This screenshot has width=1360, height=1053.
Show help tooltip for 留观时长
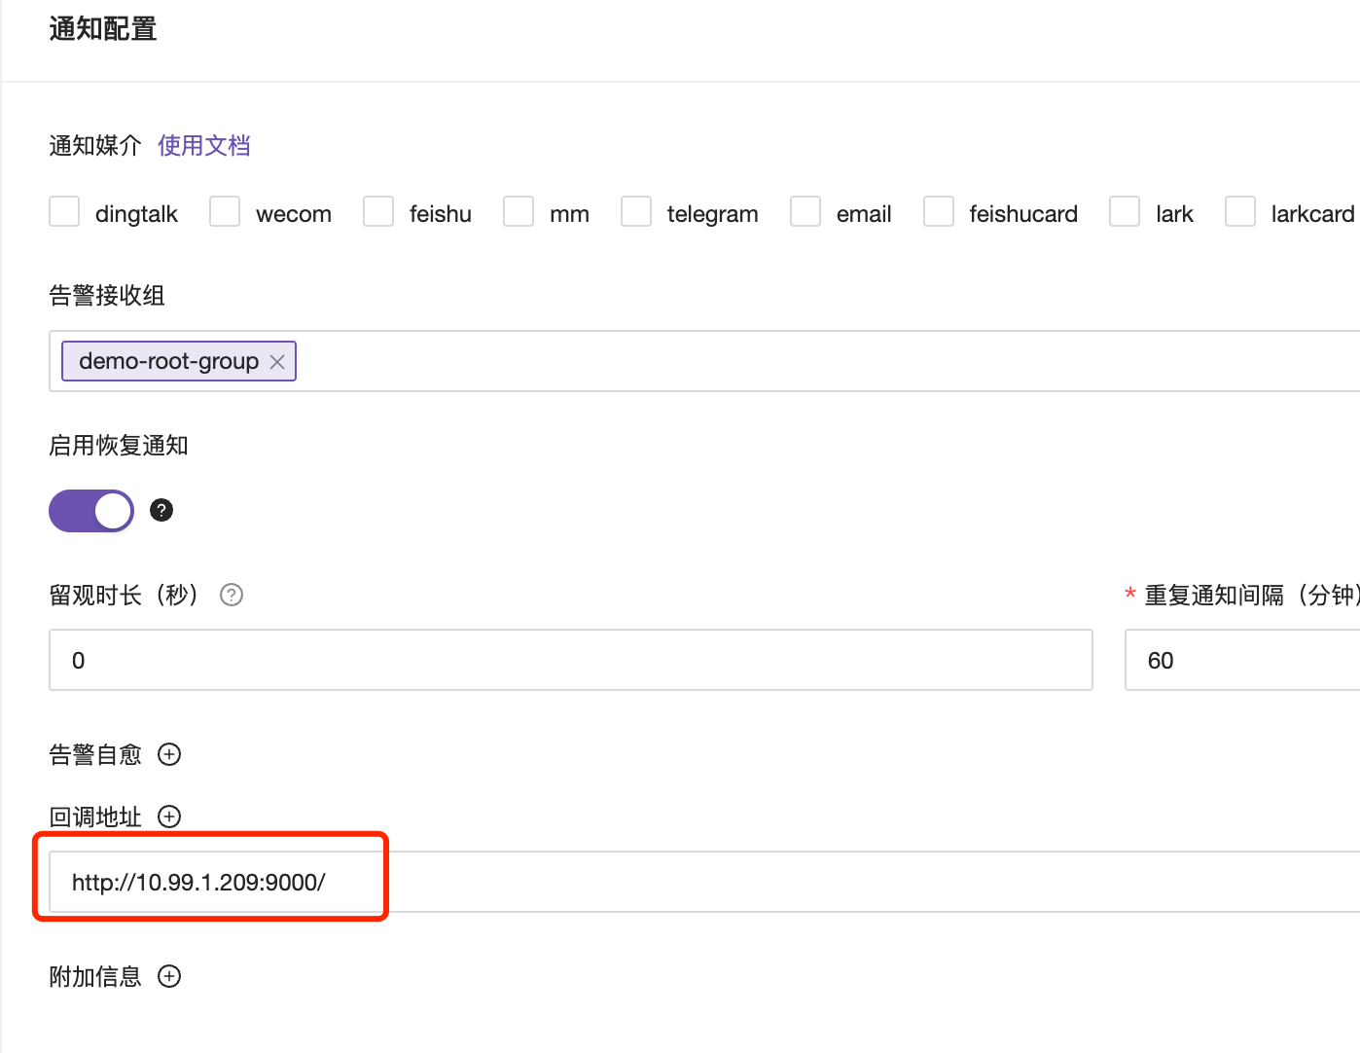[232, 595]
